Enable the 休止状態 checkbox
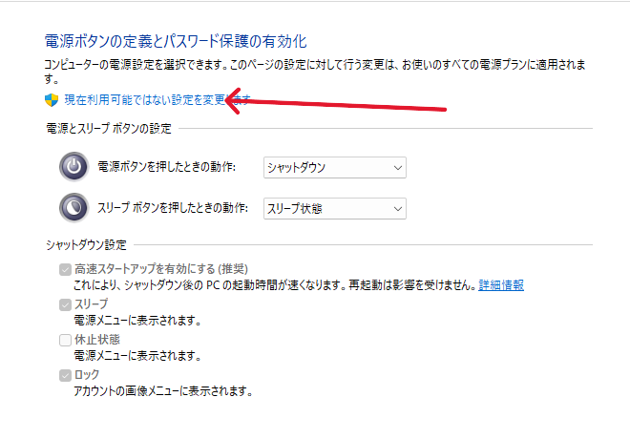The width and height of the screenshot is (630, 439). tap(65, 340)
